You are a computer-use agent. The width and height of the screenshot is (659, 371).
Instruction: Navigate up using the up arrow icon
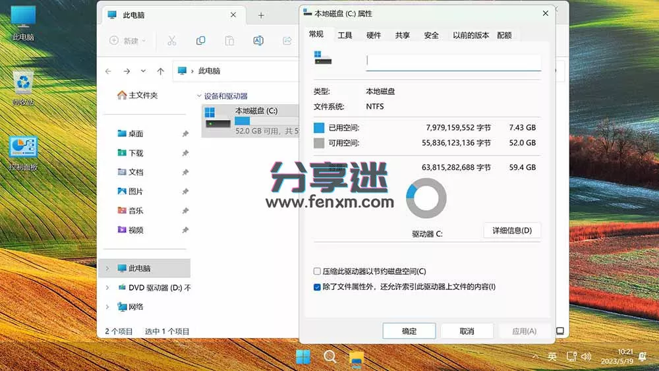coord(160,71)
